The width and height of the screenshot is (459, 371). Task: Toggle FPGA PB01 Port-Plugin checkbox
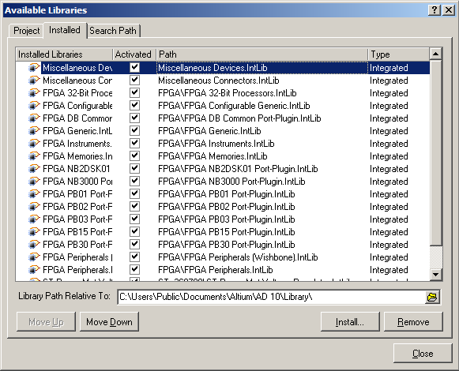[134, 193]
